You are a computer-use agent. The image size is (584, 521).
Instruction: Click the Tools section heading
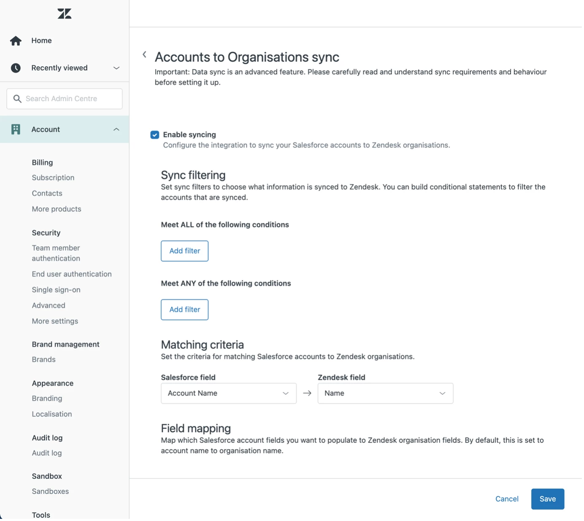pos(41,515)
